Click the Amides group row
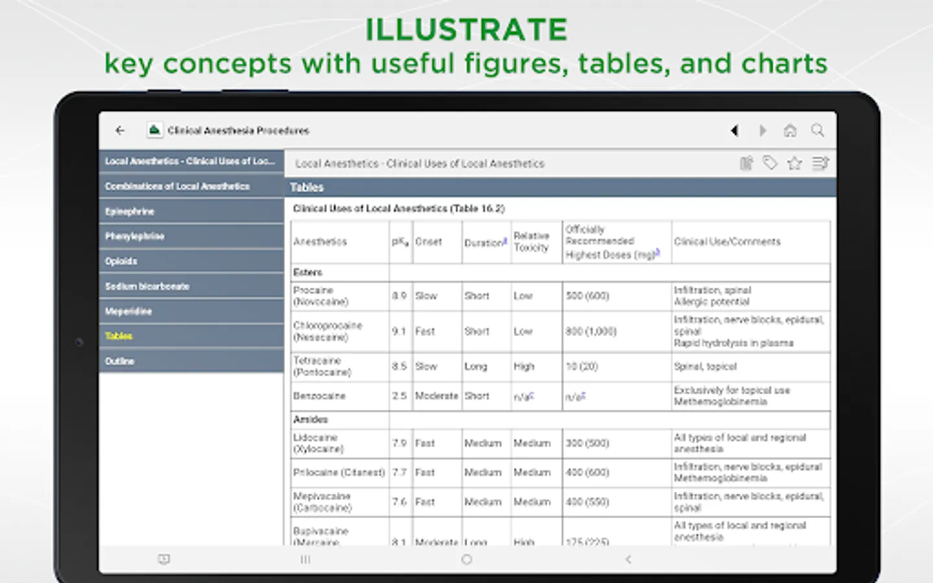The width and height of the screenshot is (933, 583). pos(560,420)
